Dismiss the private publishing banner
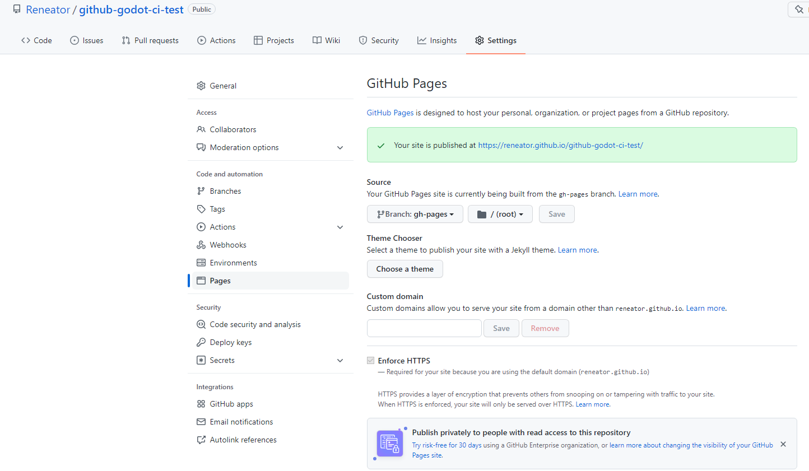Screen dimensions: 809x471 [x=783, y=444]
